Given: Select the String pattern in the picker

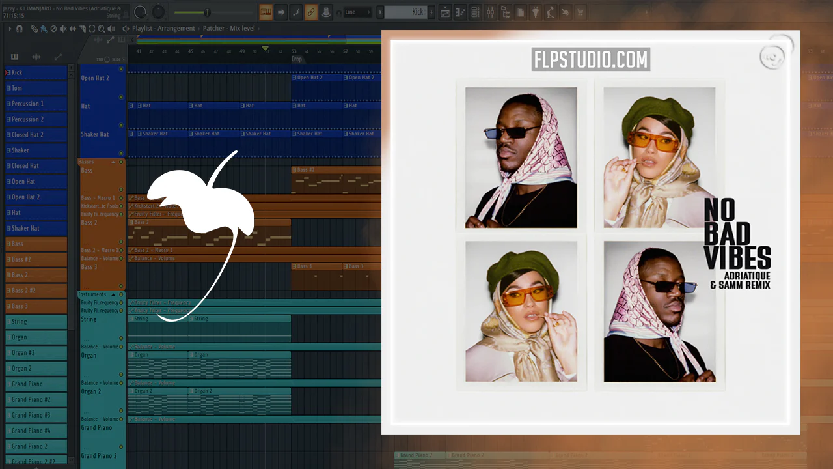Looking at the screenshot, I should [x=36, y=322].
